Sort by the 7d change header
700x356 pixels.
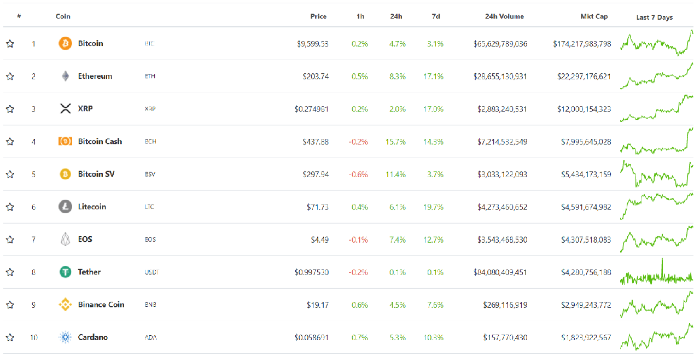pyautogui.click(x=436, y=16)
